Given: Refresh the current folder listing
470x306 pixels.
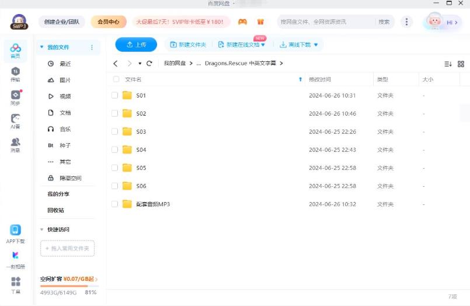Looking at the screenshot, I should (149, 63).
